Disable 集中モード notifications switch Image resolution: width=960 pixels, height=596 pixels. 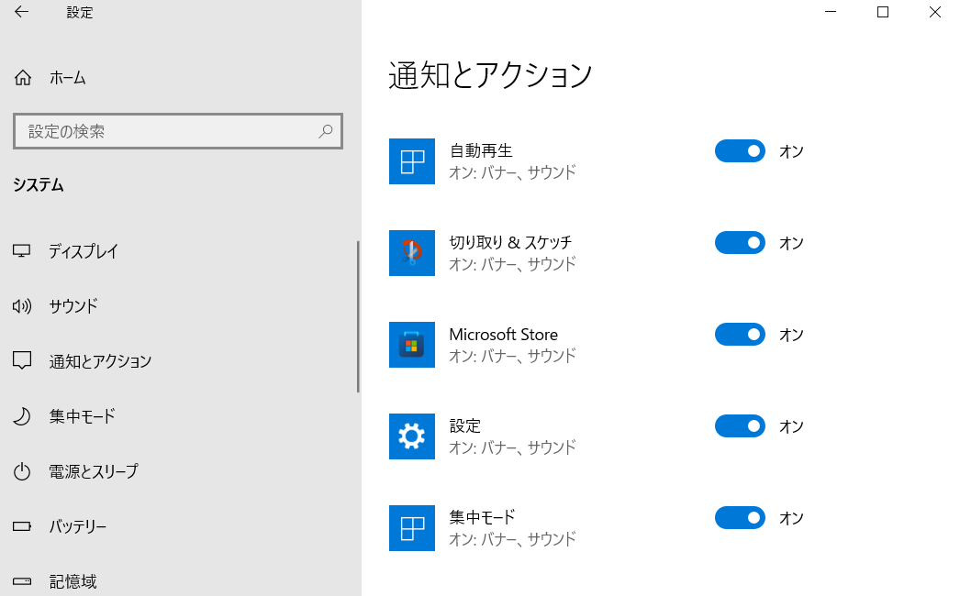coord(740,517)
